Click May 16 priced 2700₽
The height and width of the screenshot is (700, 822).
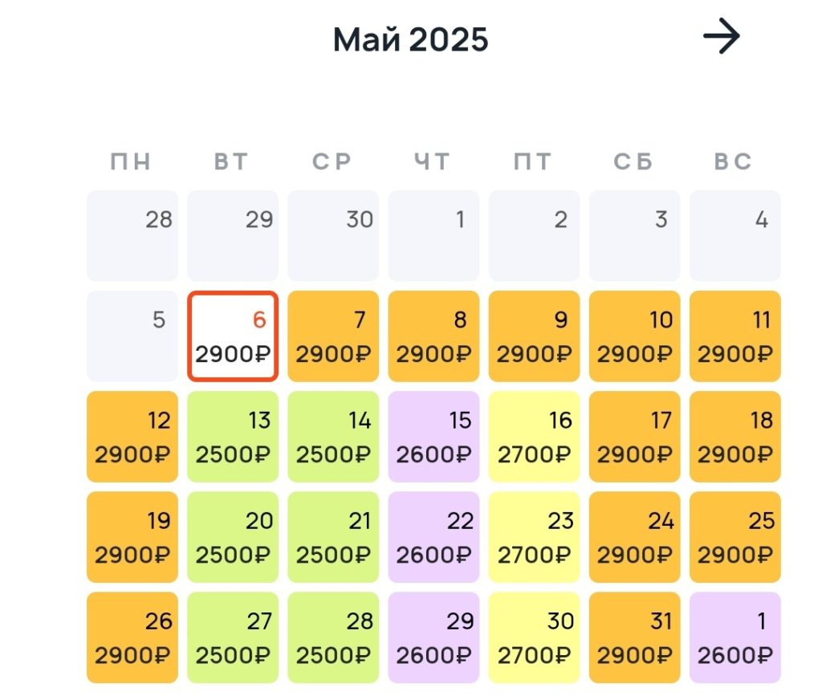click(534, 437)
